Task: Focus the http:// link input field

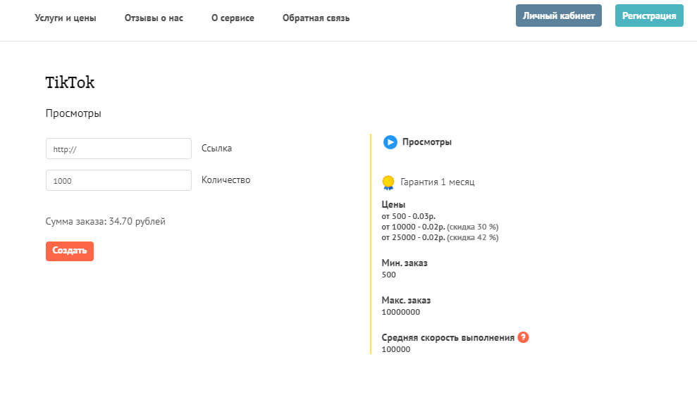Action: click(118, 149)
